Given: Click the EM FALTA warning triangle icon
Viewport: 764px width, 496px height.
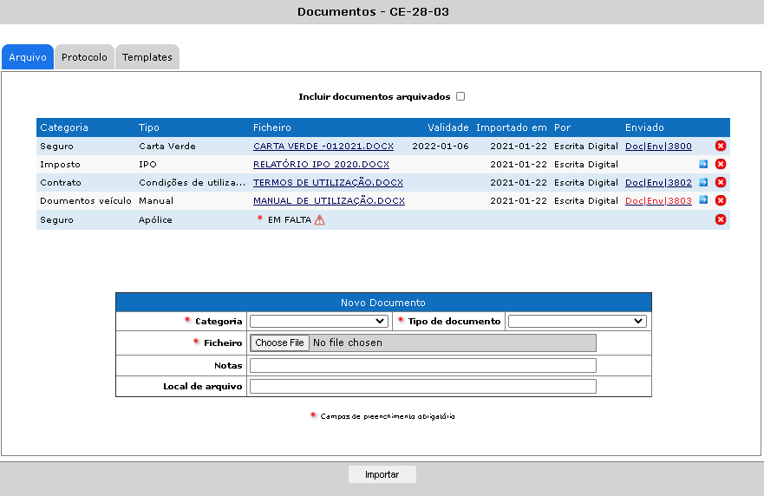Looking at the screenshot, I should [x=320, y=220].
